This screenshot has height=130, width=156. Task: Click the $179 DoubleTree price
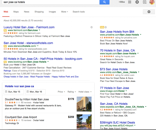[71, 99]
